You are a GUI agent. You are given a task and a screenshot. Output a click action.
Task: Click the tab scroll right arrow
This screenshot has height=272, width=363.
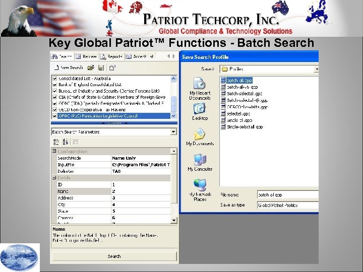click(174, 56)
